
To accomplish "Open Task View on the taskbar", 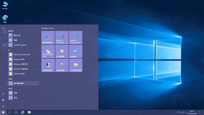I will point(16,112).
